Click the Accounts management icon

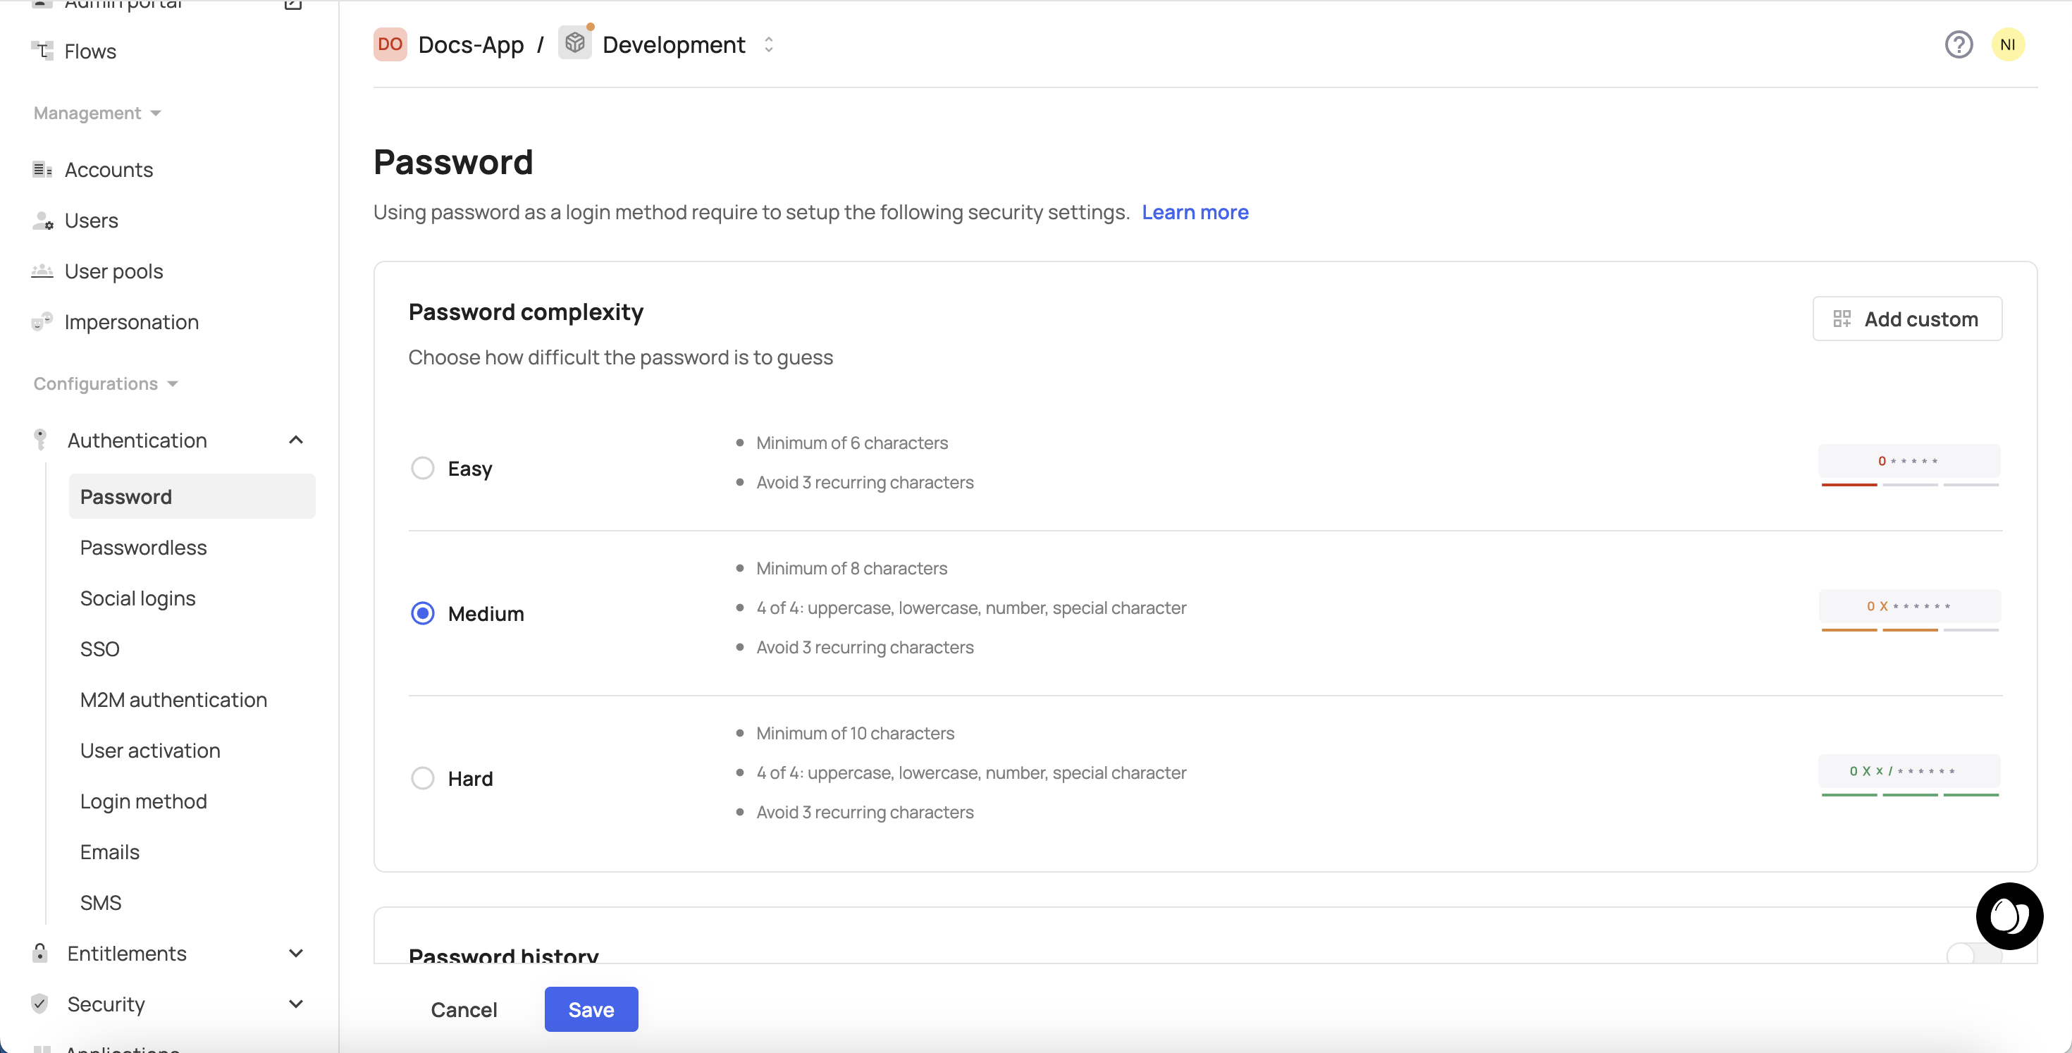click(42, 169)
